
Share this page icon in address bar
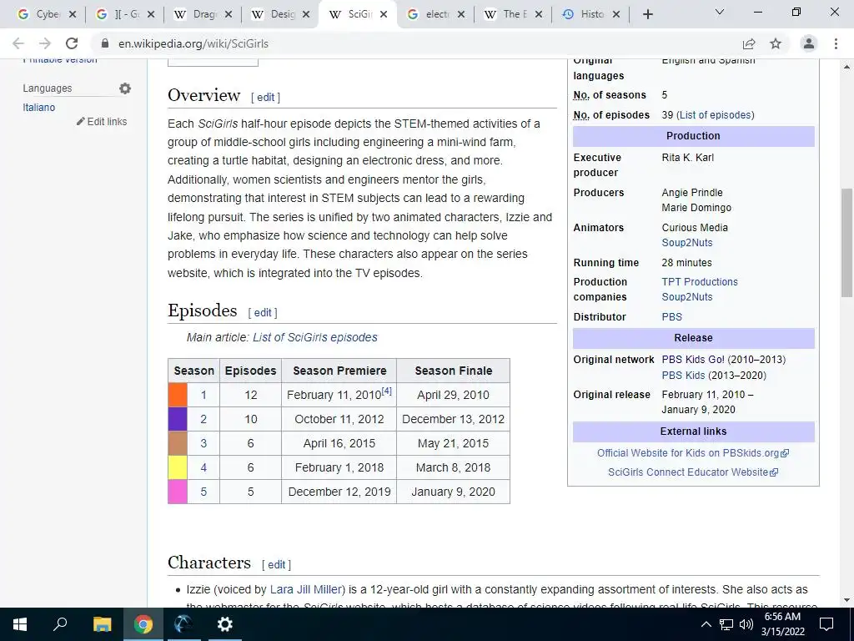pos(749,43)
